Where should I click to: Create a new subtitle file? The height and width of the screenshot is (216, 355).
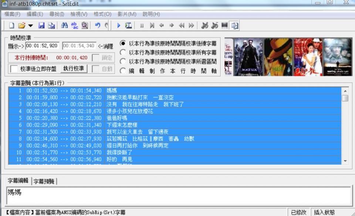[11, 25]
